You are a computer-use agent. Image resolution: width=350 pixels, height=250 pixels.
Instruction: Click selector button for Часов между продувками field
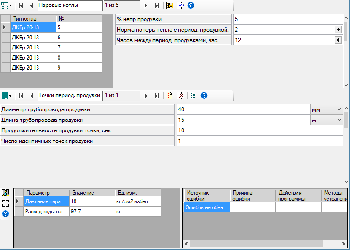(x=338, y=40)
